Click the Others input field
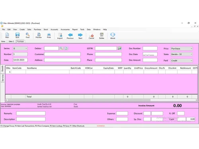This screenshot has width=199, height=149. (x=122, y=119)
